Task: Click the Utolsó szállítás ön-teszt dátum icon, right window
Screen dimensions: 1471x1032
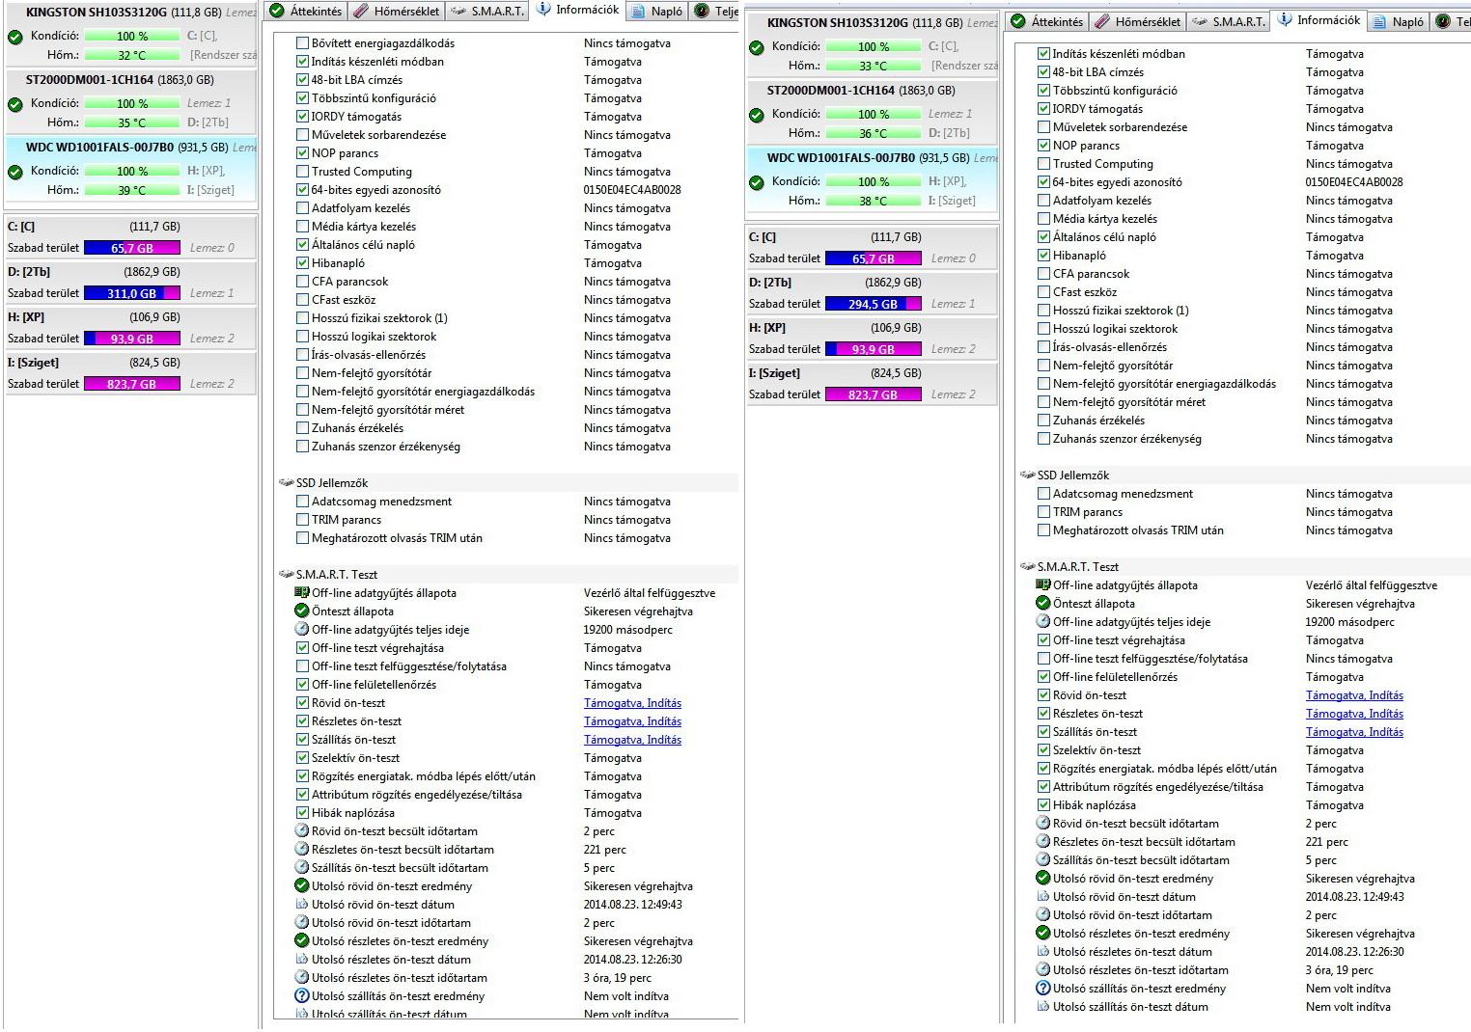Action: click(x=1043, y=1006)
